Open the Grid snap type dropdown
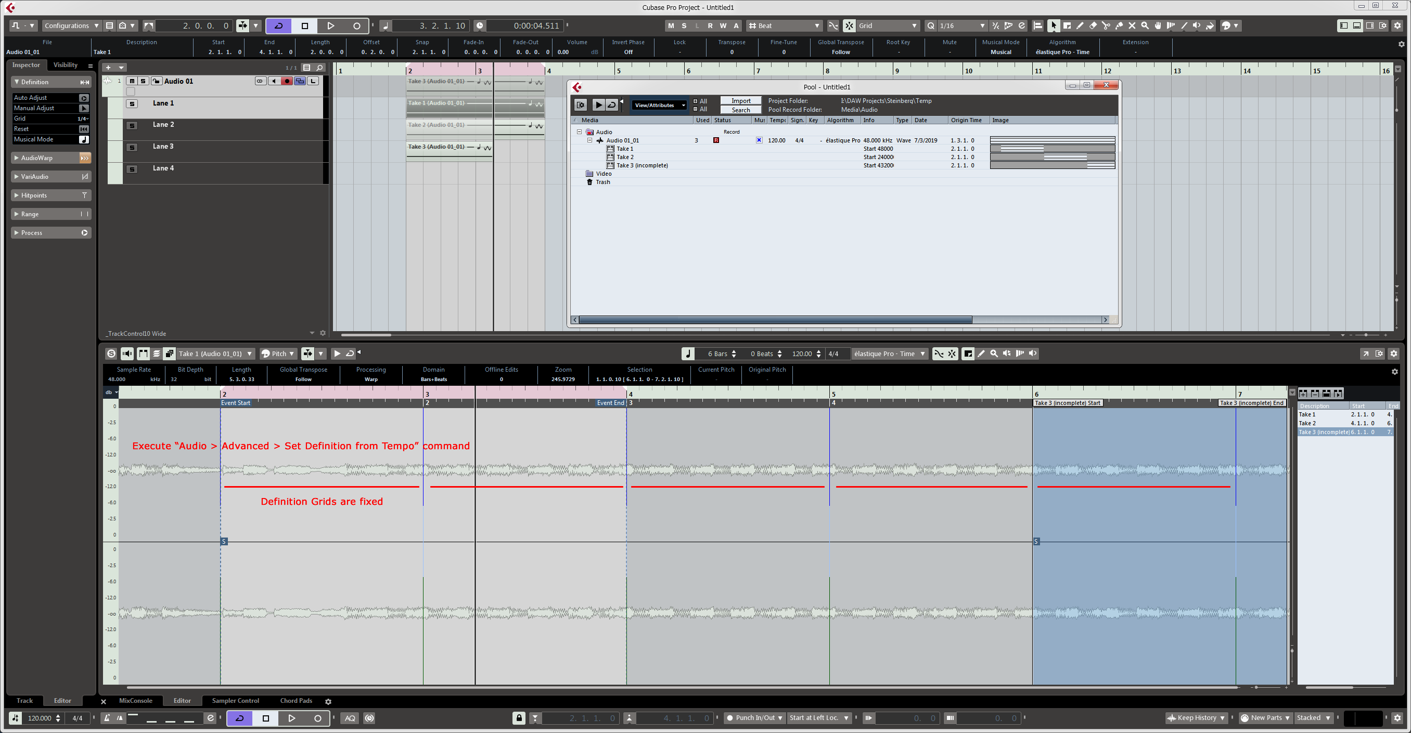 [888, 25]
